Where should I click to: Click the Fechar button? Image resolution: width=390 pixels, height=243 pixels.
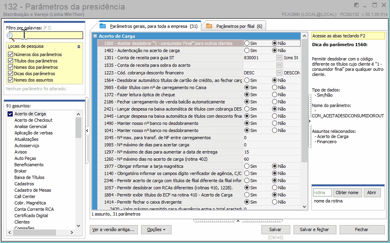click(x=362, y=229)
